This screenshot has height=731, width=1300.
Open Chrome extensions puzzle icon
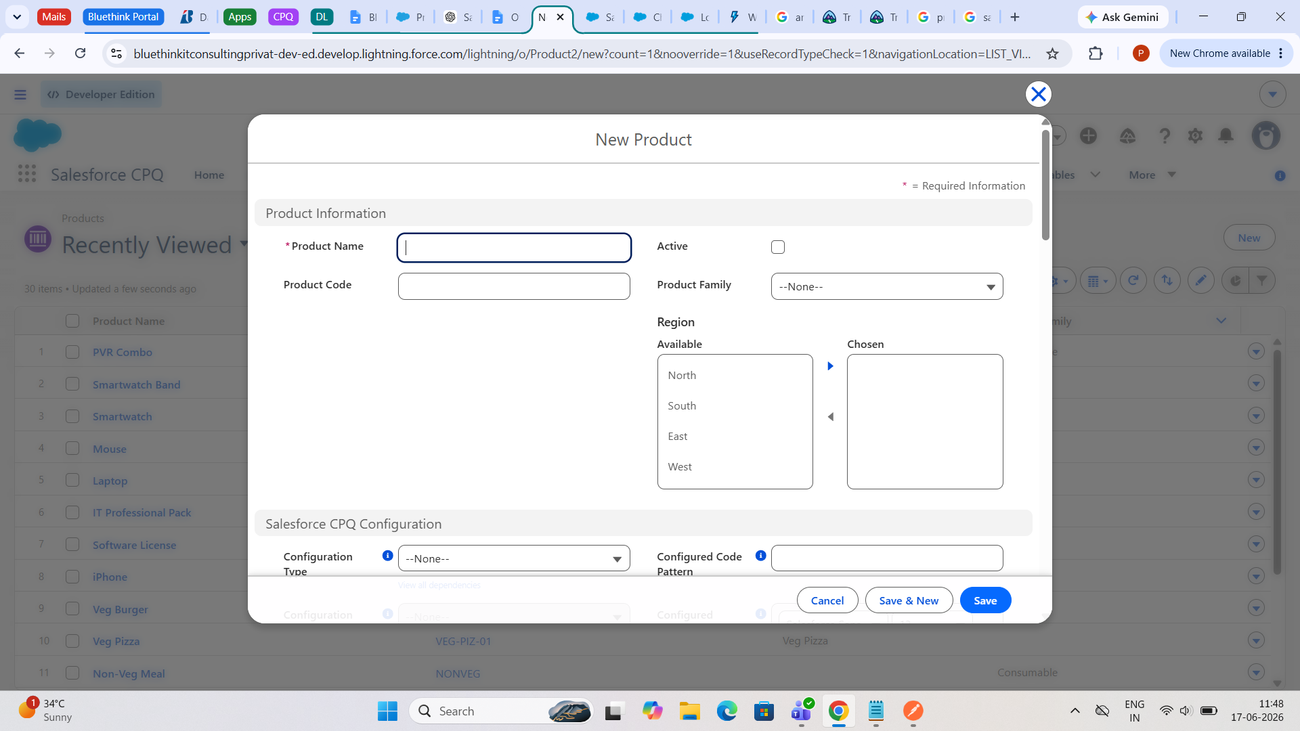(x=1096, y=53)
